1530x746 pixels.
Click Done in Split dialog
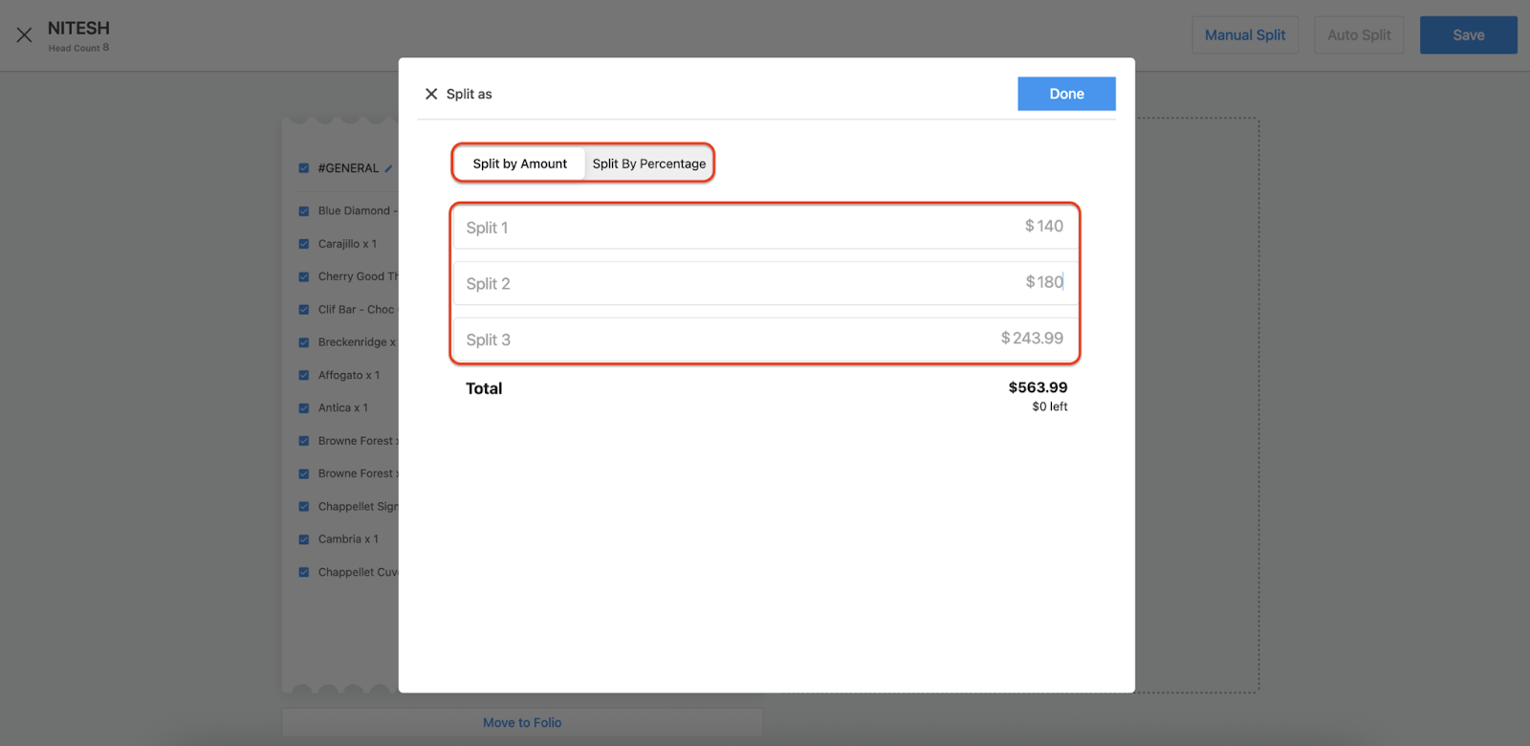pos(1065,94)
